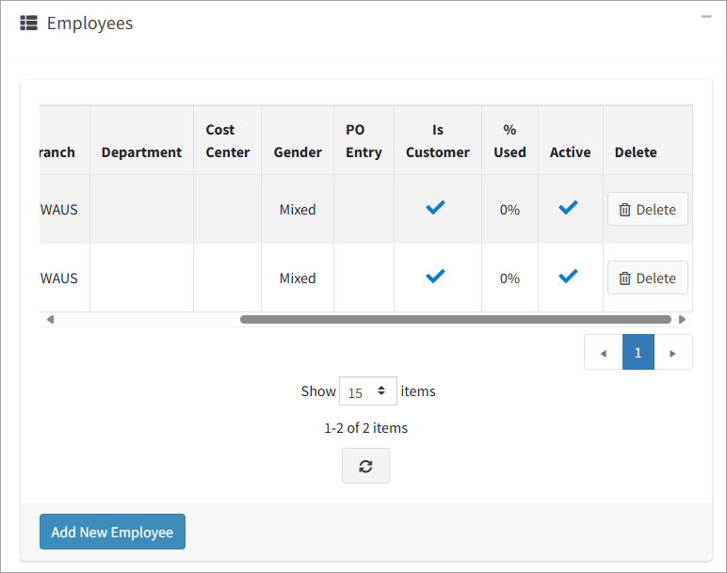Go to previous page arrow

click(x=604, y=353)
